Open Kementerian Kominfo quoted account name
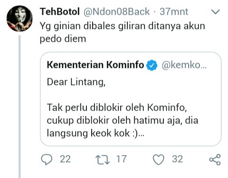 tap(95, 65)
